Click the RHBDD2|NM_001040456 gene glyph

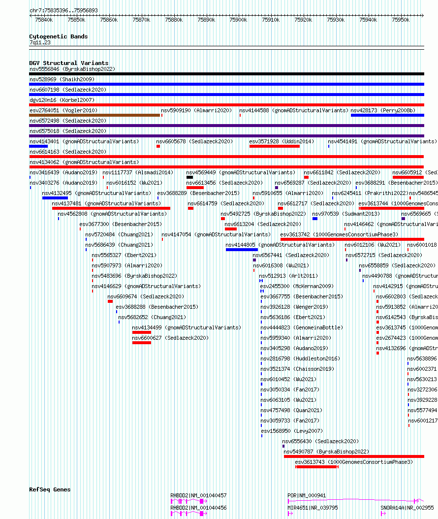tap(189, 514)
